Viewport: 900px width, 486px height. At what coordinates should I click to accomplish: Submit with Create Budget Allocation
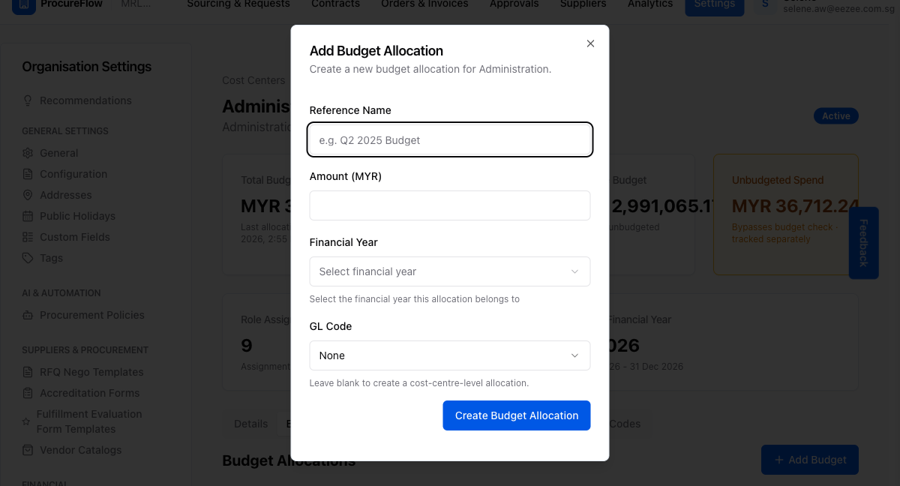point(517,415)
